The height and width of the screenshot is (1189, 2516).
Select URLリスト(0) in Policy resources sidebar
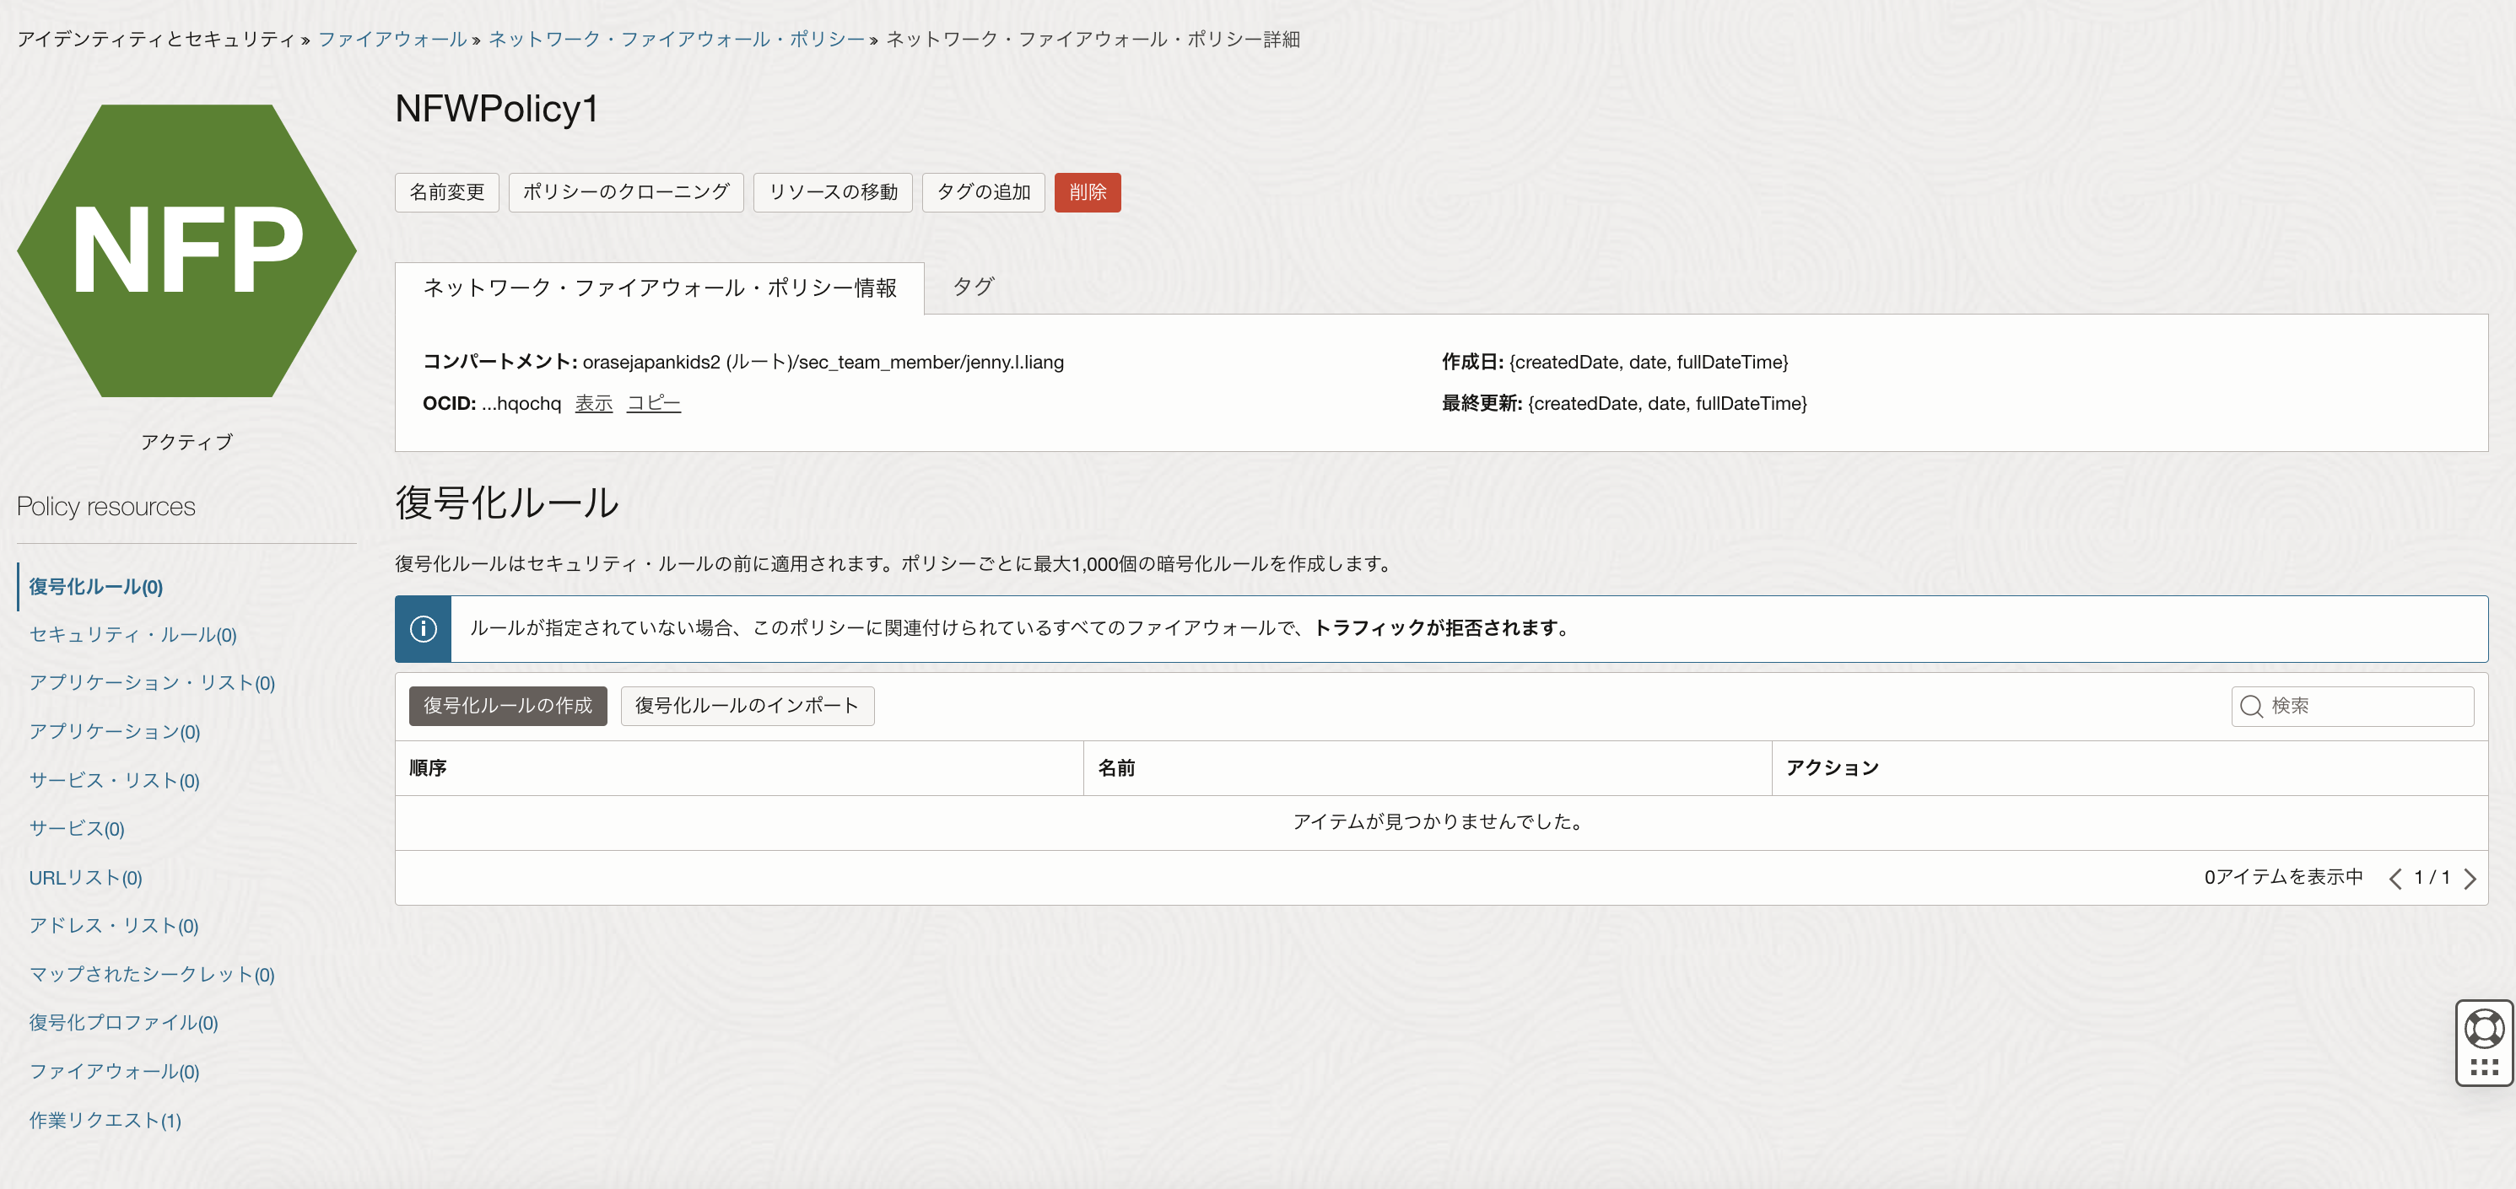pos(84,877)
